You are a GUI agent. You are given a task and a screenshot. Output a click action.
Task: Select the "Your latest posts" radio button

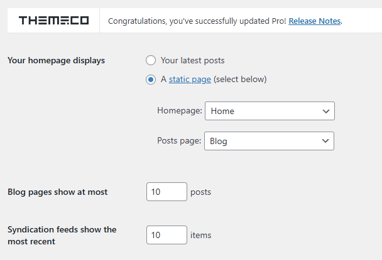coord(150,61)
